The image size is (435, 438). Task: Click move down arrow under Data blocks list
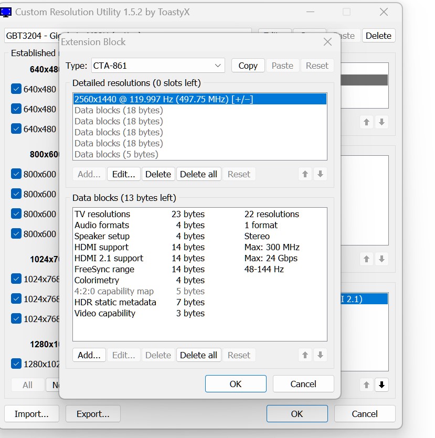point(320,355)
